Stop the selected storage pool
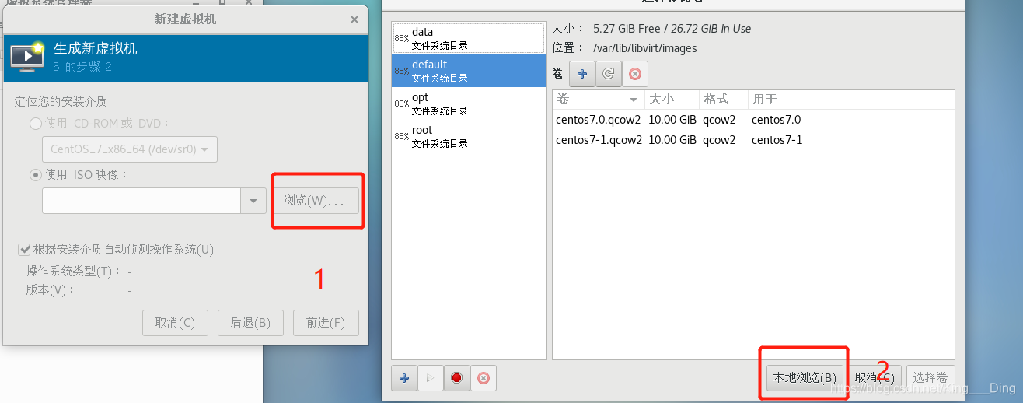The image size is (1023, 403). tap(457, 378)
